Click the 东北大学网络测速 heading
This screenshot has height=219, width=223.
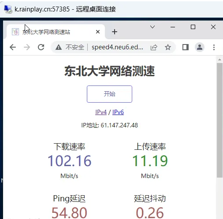pyautogui.click(x=109, y=71)
